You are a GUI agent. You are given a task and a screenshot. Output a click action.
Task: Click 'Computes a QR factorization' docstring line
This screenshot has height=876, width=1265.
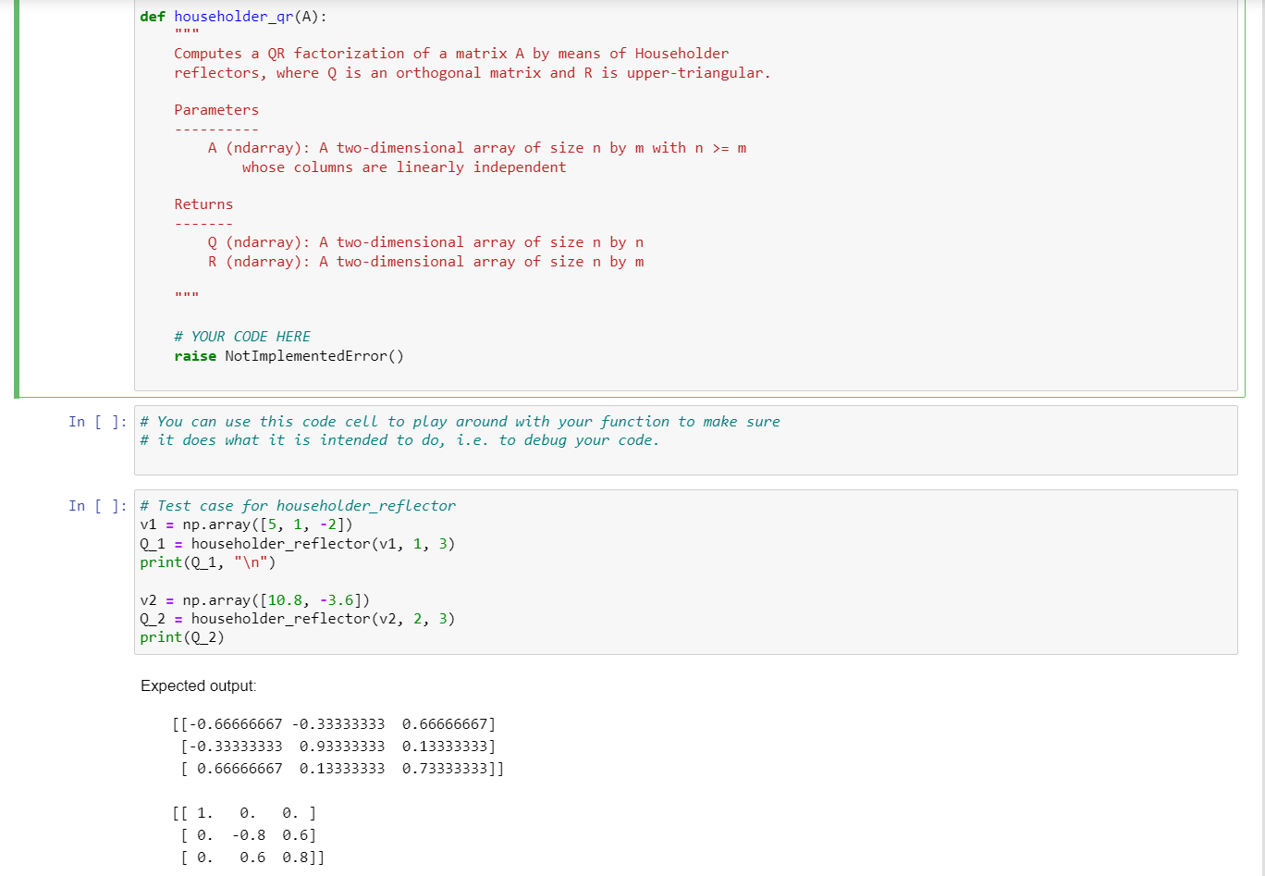point(451,54)
